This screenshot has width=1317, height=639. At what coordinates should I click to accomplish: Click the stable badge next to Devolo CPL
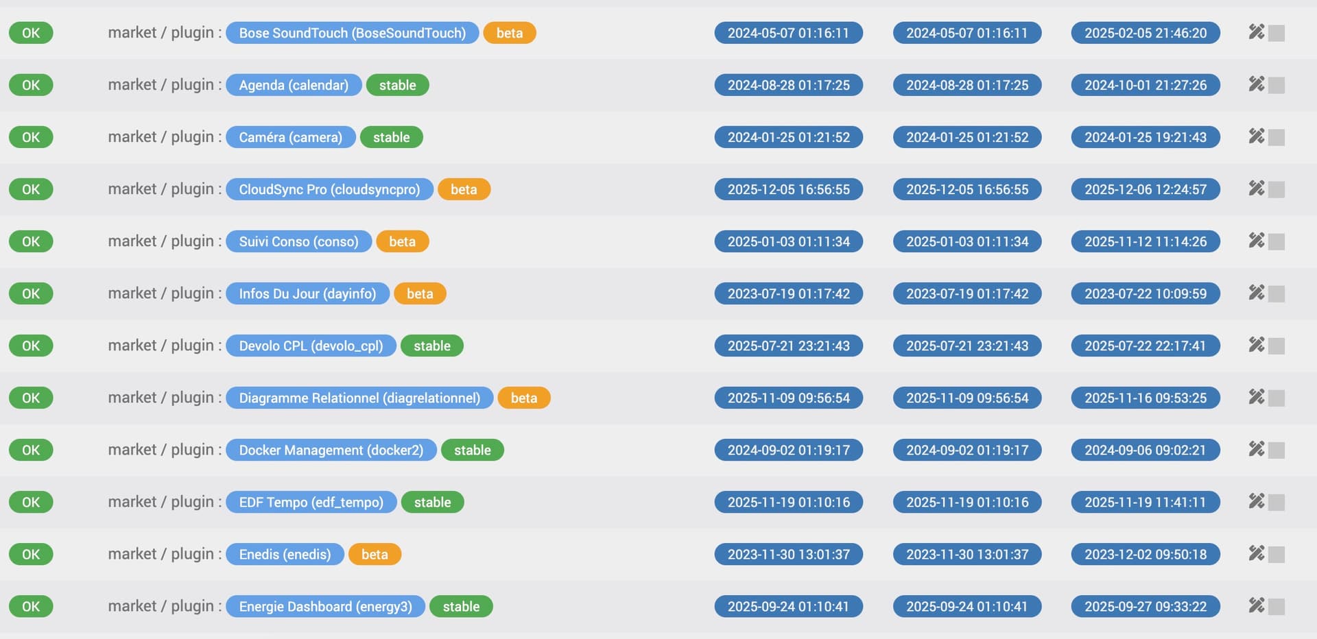pyautogui.click(x=432, y=346)
